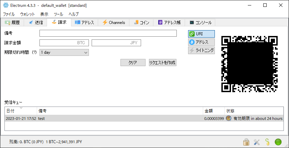Image resolution: width=289 pixels, height=148 pixels.
Task: Click the リクエストを作成 button
Action: click(163, 63)
